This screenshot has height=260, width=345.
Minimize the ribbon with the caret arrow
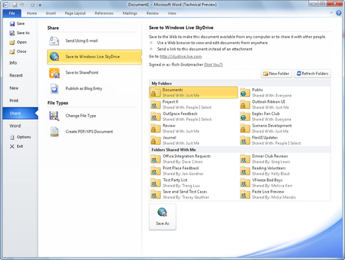coord(331,13)
